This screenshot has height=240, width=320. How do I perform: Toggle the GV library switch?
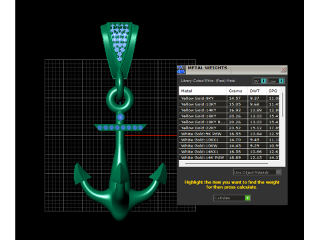coord(259,81)
